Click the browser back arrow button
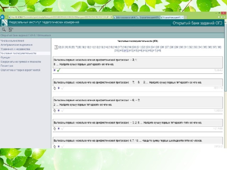Image resolution: width=227 pixels, height=170 pixels. (x=2, y=17)
